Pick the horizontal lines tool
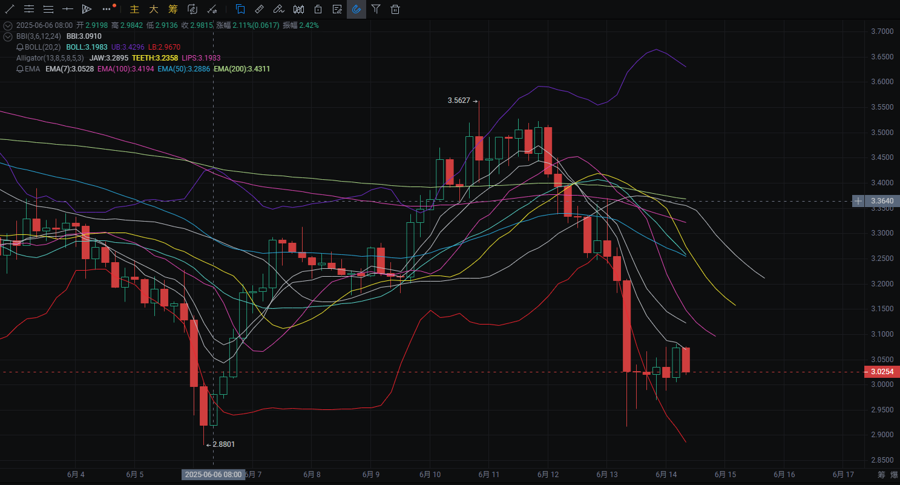Screen dimensions: 900x485 tap(48, 9)
